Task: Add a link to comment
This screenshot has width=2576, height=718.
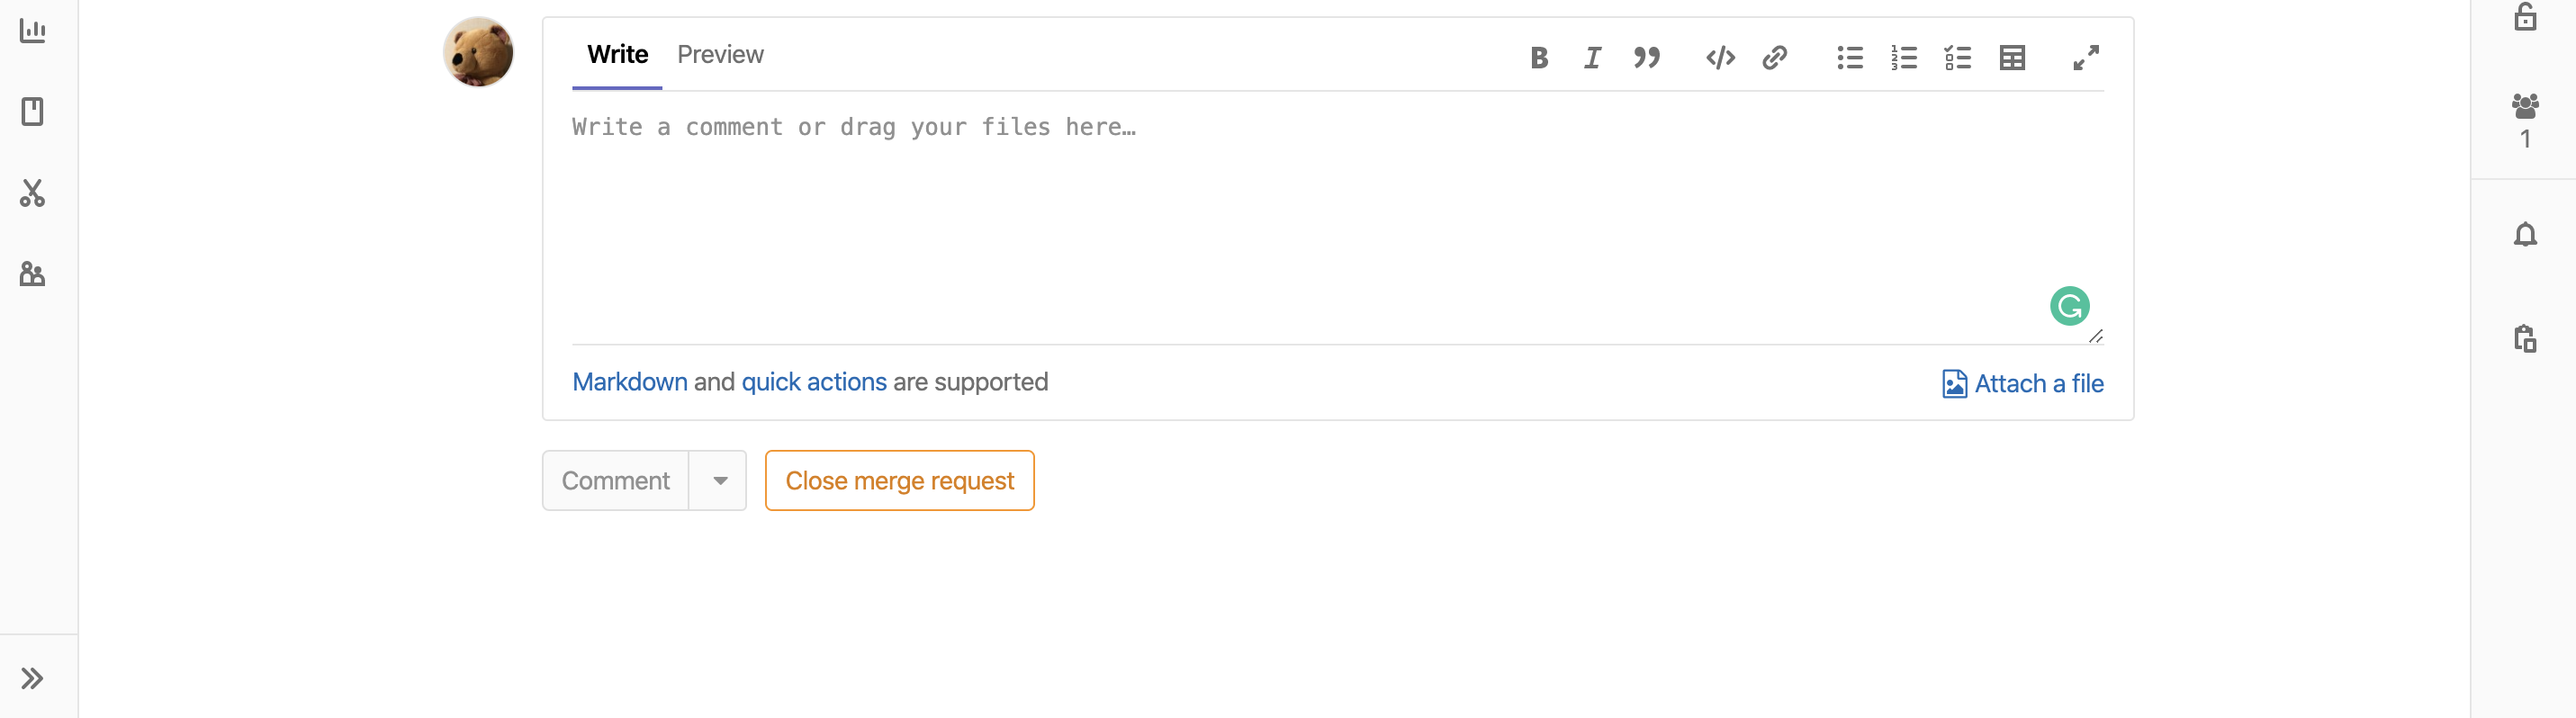Action: (x=1774, y=58)
